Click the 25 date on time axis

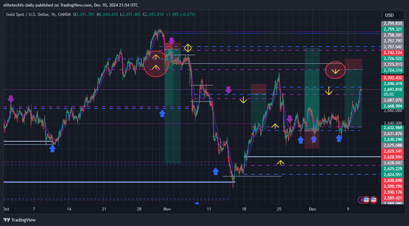pyautogui.click(x=279, y=209)
